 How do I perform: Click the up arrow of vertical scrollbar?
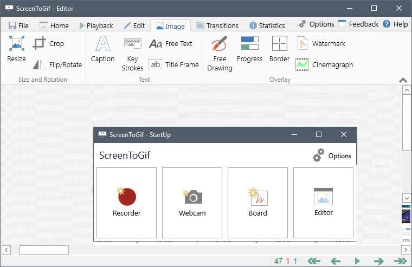[x=407, y=90]
